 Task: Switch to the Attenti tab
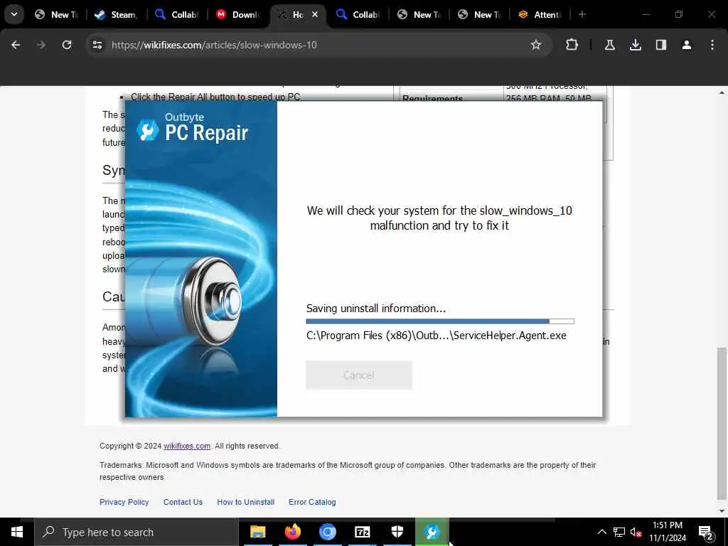click(x=540, y=15)
